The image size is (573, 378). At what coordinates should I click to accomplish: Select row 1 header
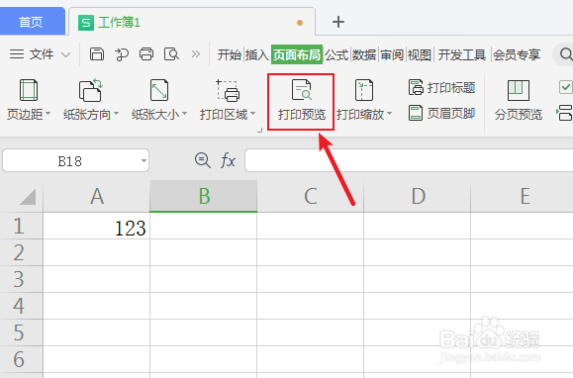(21, 226)
